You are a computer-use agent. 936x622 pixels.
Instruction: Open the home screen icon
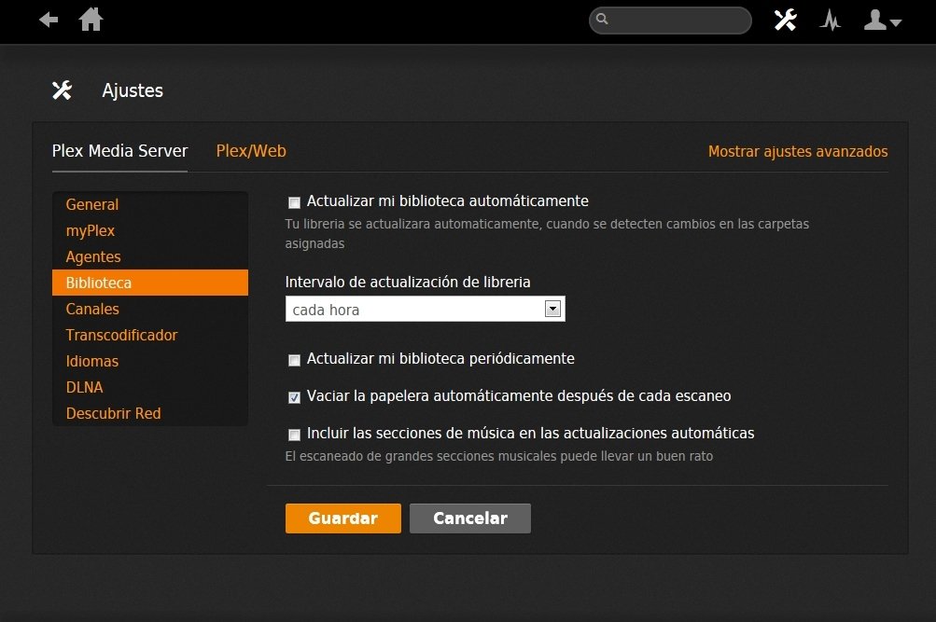pyautogui.click(x=91, y=19)
